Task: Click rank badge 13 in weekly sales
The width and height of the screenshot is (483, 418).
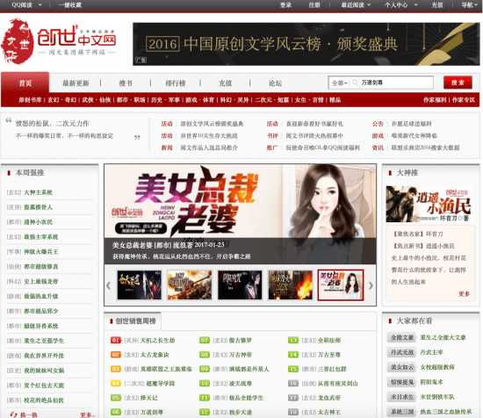Action: click(293, 340)
